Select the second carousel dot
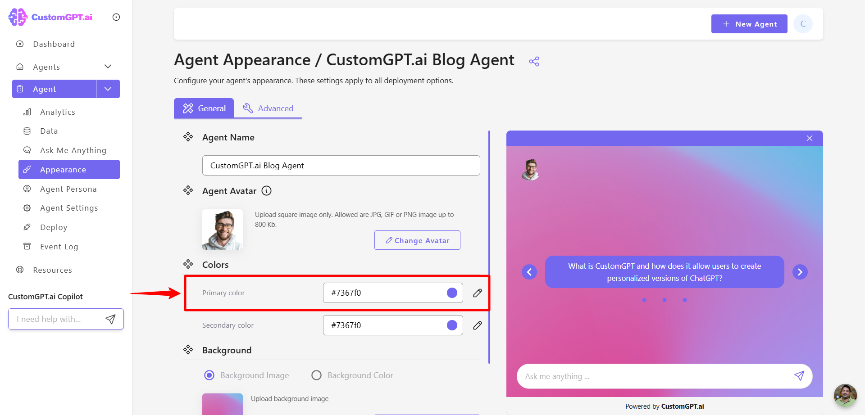This screenshot has width=865, height=415. [x=665, y=300]
